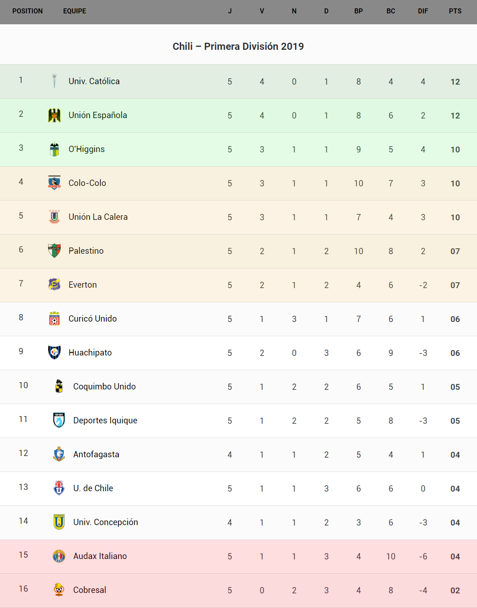The height and width of the screenshot is (608, 477).
Task: Click the Univ. Católica team crest
Action: (54, 81)
